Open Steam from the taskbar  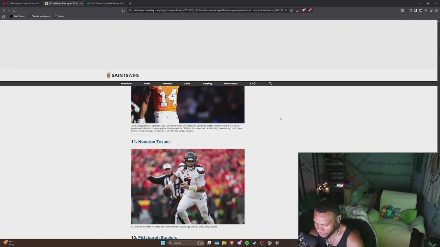pos(254,243)
